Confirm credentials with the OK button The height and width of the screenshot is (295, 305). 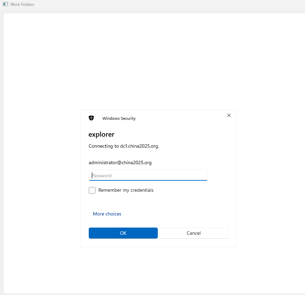[x=123, y=233]
